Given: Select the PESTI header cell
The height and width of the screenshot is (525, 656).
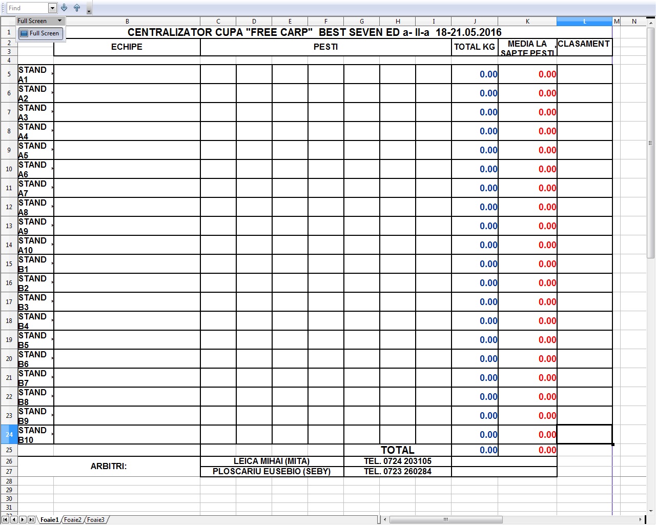Looking at the screenshot, I should 326,47.
